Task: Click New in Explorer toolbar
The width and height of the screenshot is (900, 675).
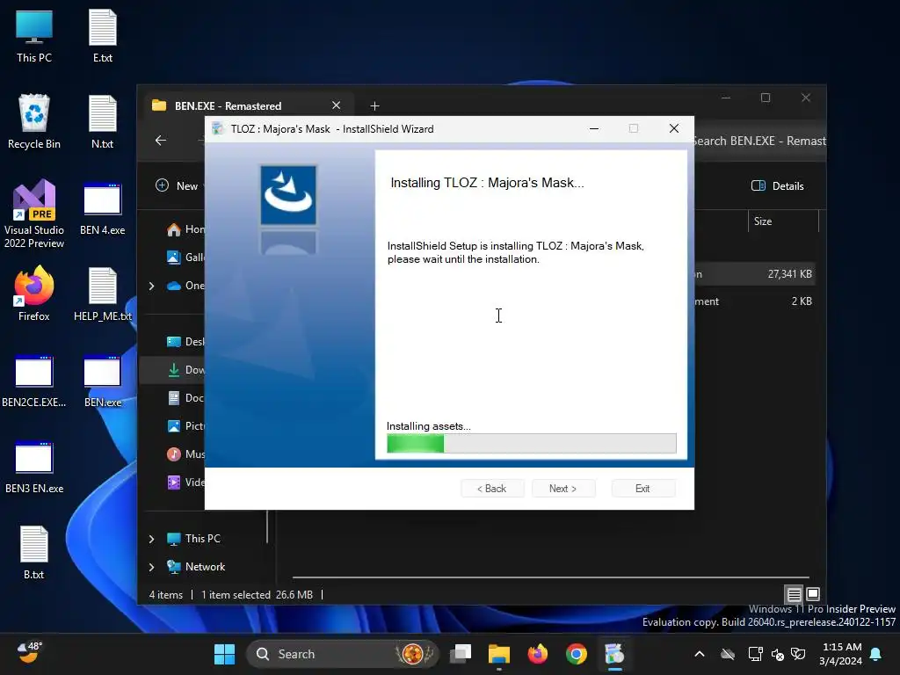Action: tap(177, 185)
